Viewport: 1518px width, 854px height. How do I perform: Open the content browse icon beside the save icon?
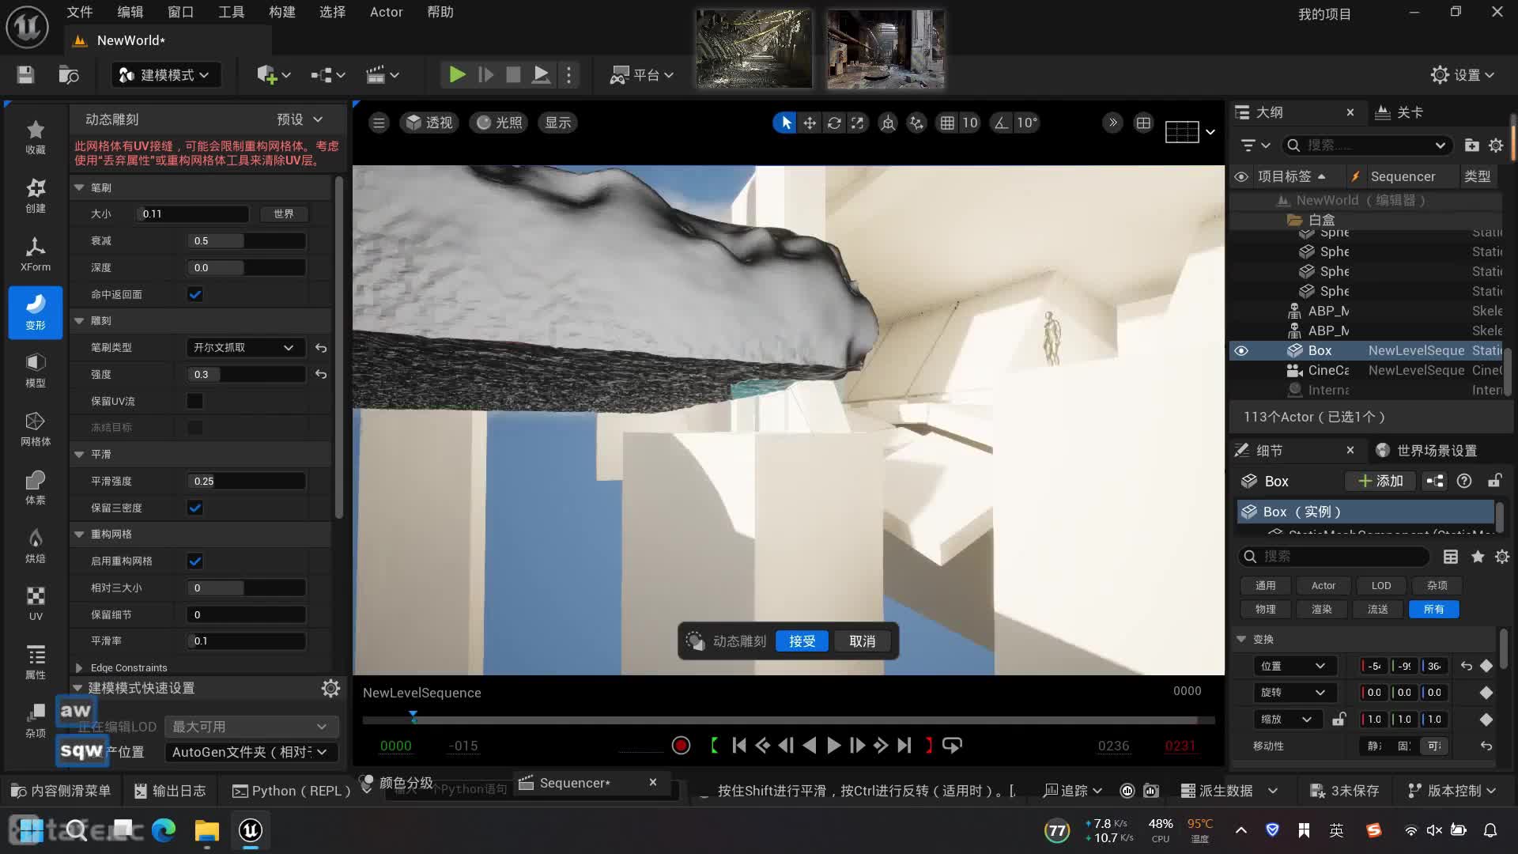(69, 74)
